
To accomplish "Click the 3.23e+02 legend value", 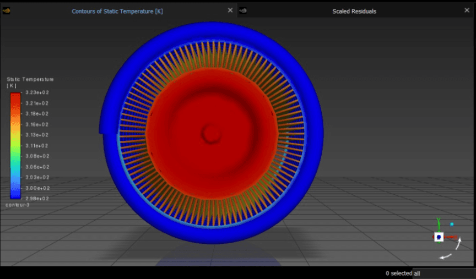I will 37,92.
